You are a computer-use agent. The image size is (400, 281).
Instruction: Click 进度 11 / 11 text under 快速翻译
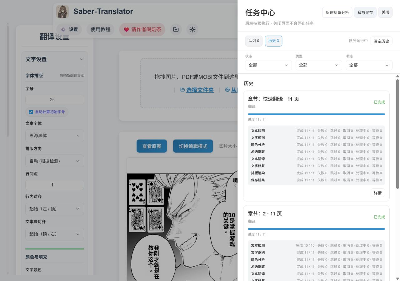tap(257, 120)
